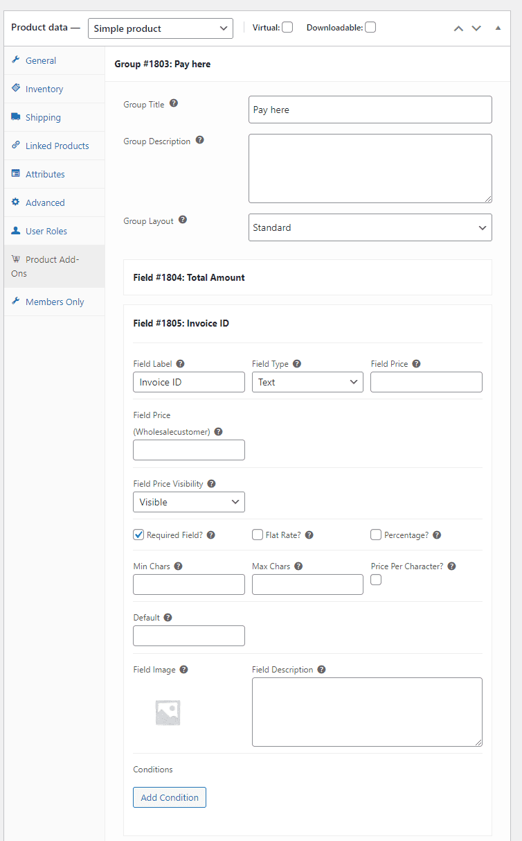Click the Linked Products chain icon

point(15,146)
